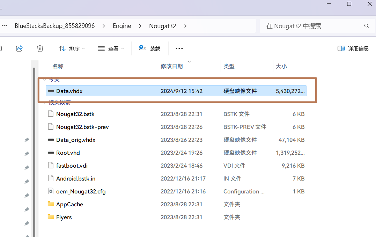Collapse the Today group
This screenshot has height=237, width=376.
coord(44,79)
